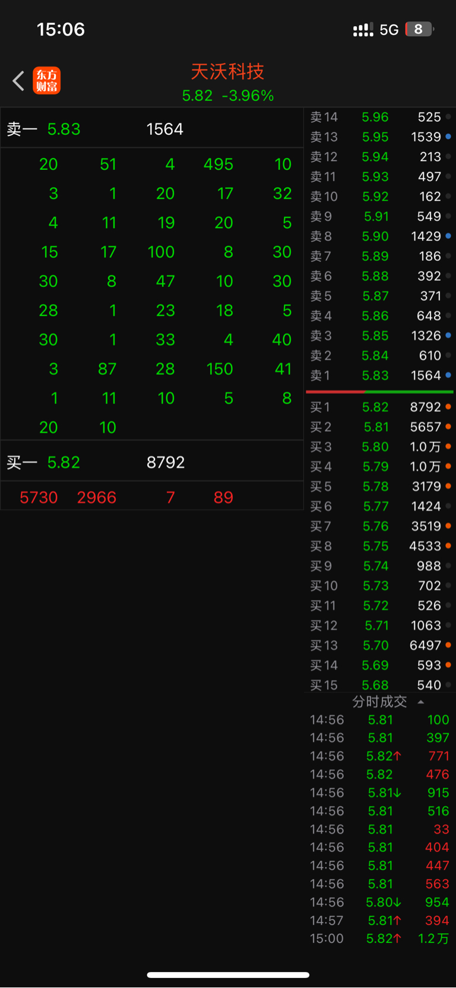This screenshot has height=988, width=456.
Task: Open the 东方财富 app logo
Action: click(x=47, y=81)
